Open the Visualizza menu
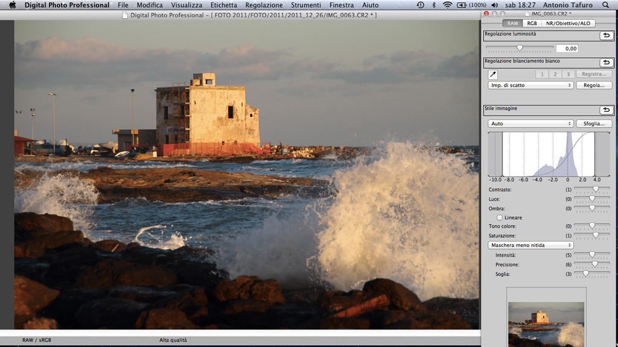 [186, 5]
